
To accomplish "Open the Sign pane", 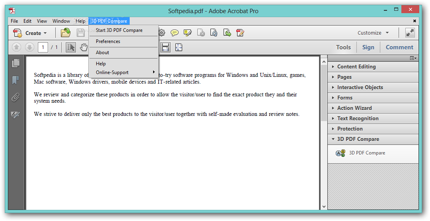I will tap(368, 47).
